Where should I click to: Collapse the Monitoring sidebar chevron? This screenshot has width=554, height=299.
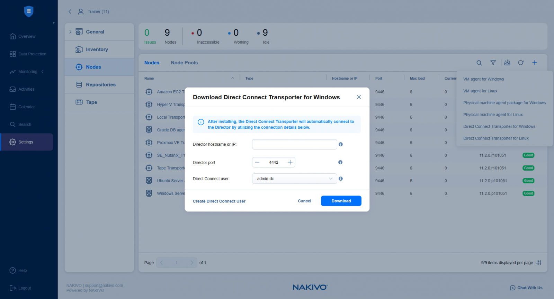(x=43, y=72)
